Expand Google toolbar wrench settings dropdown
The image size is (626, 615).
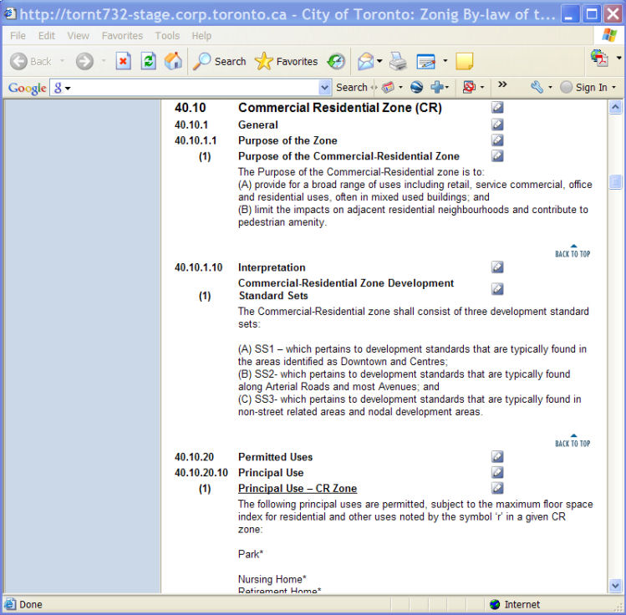click(551, 88)
